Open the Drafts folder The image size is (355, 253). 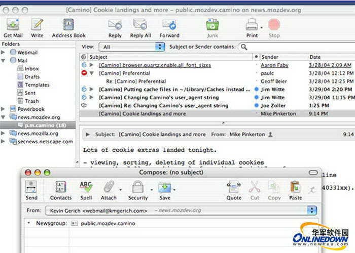click(32, 77)
